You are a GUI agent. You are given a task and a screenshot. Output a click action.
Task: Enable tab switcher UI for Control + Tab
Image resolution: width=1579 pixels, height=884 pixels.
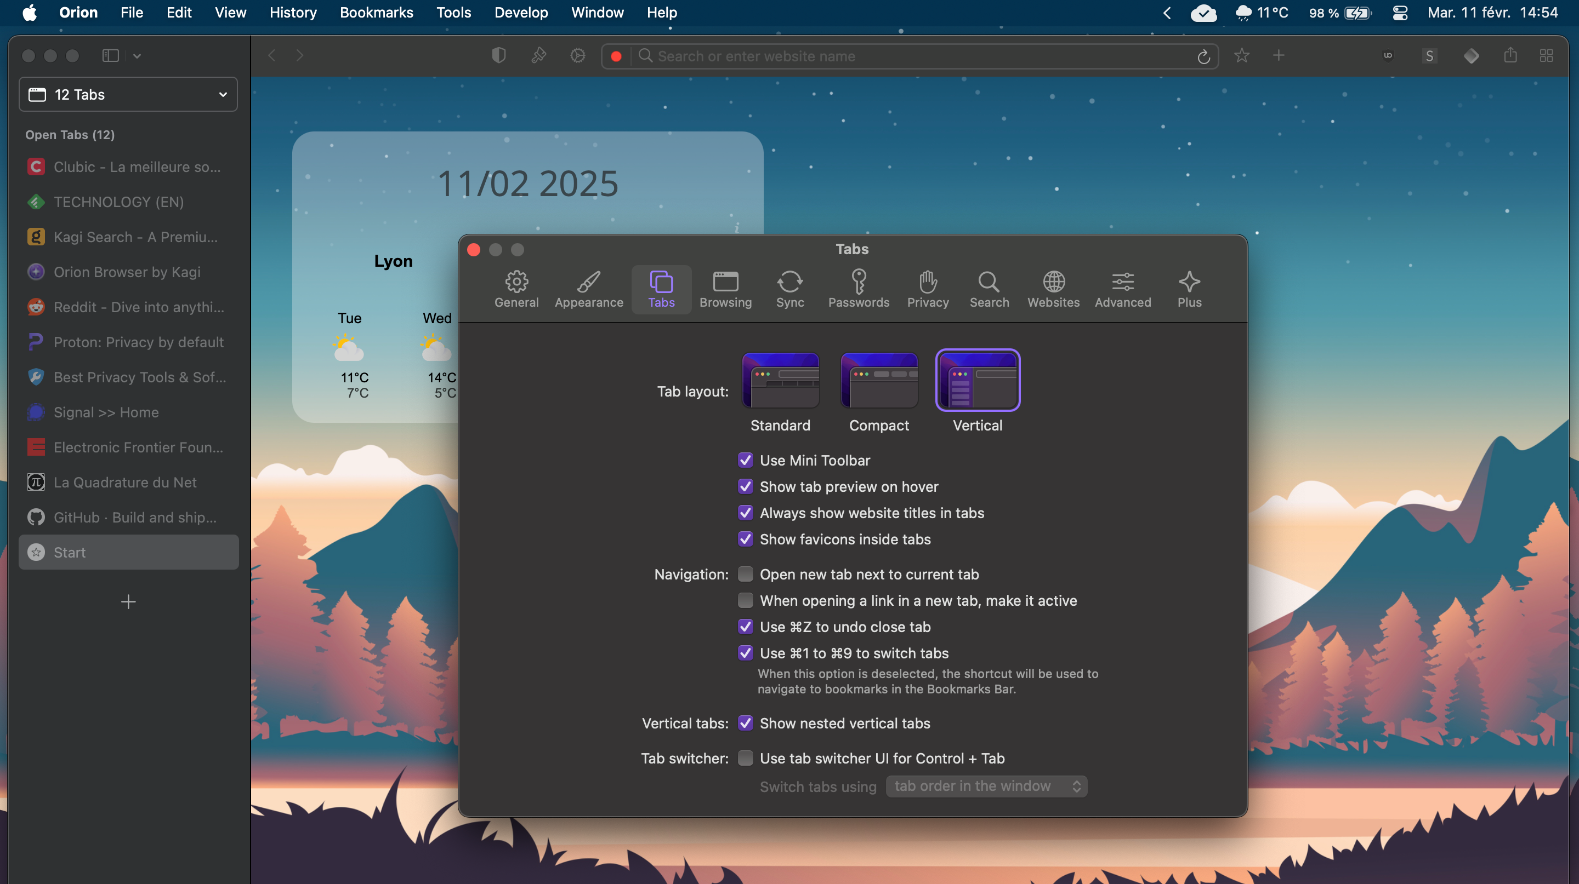click(x=746, y=758)
